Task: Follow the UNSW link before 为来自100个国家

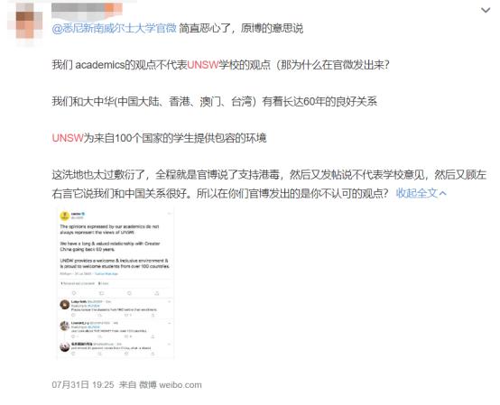Action: click(x=68, y=138)
